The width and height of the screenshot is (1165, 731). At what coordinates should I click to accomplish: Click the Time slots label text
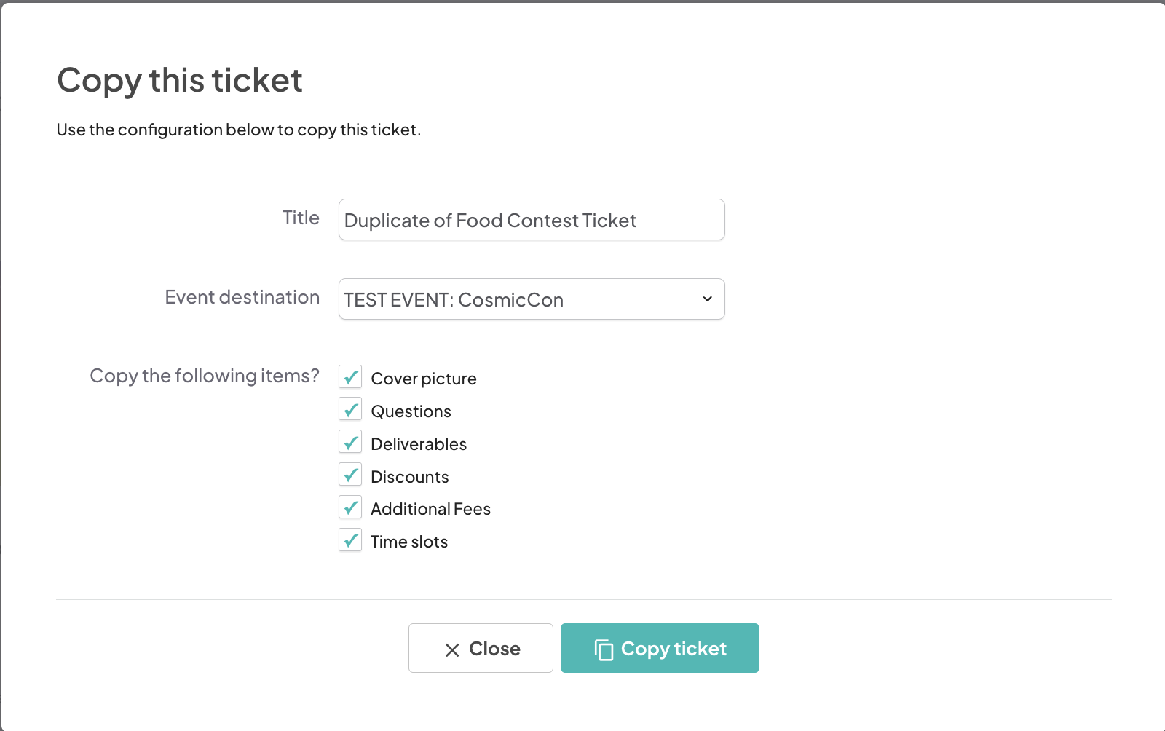pos(408,542)
